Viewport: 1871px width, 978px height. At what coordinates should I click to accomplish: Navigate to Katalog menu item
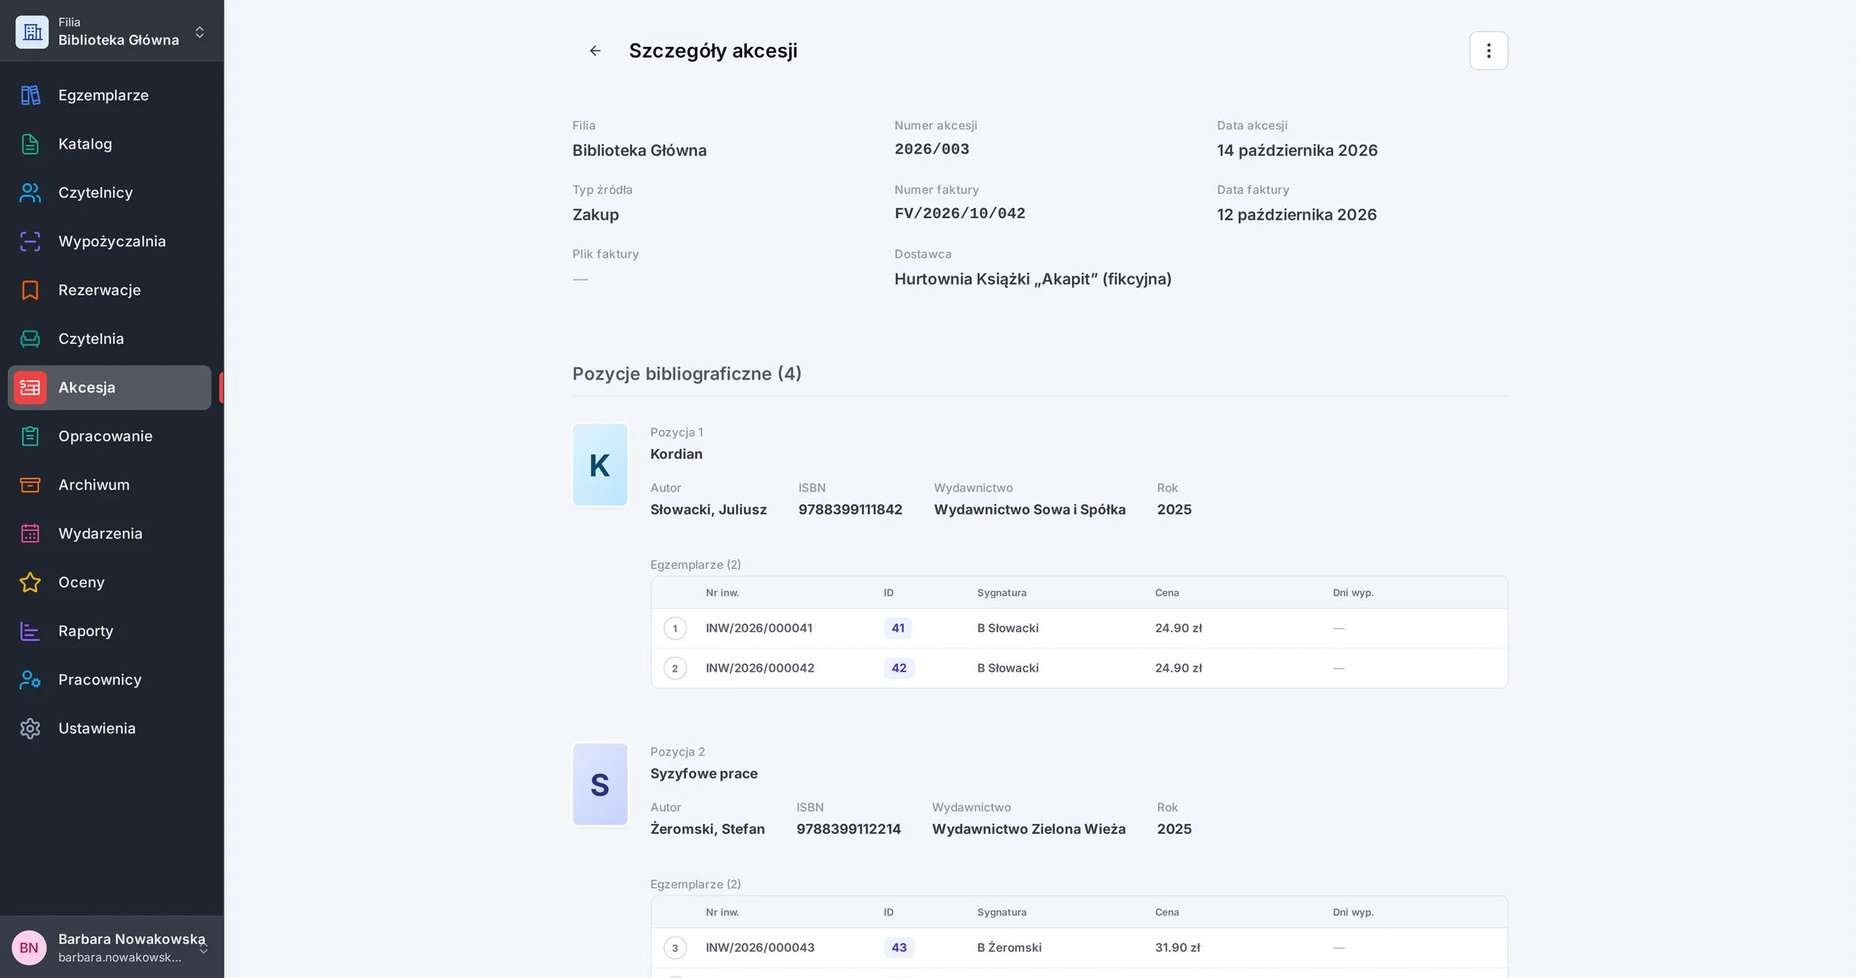109,144
